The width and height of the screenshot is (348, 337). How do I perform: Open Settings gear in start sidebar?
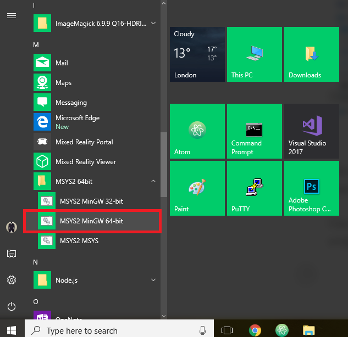coord(12,280)
